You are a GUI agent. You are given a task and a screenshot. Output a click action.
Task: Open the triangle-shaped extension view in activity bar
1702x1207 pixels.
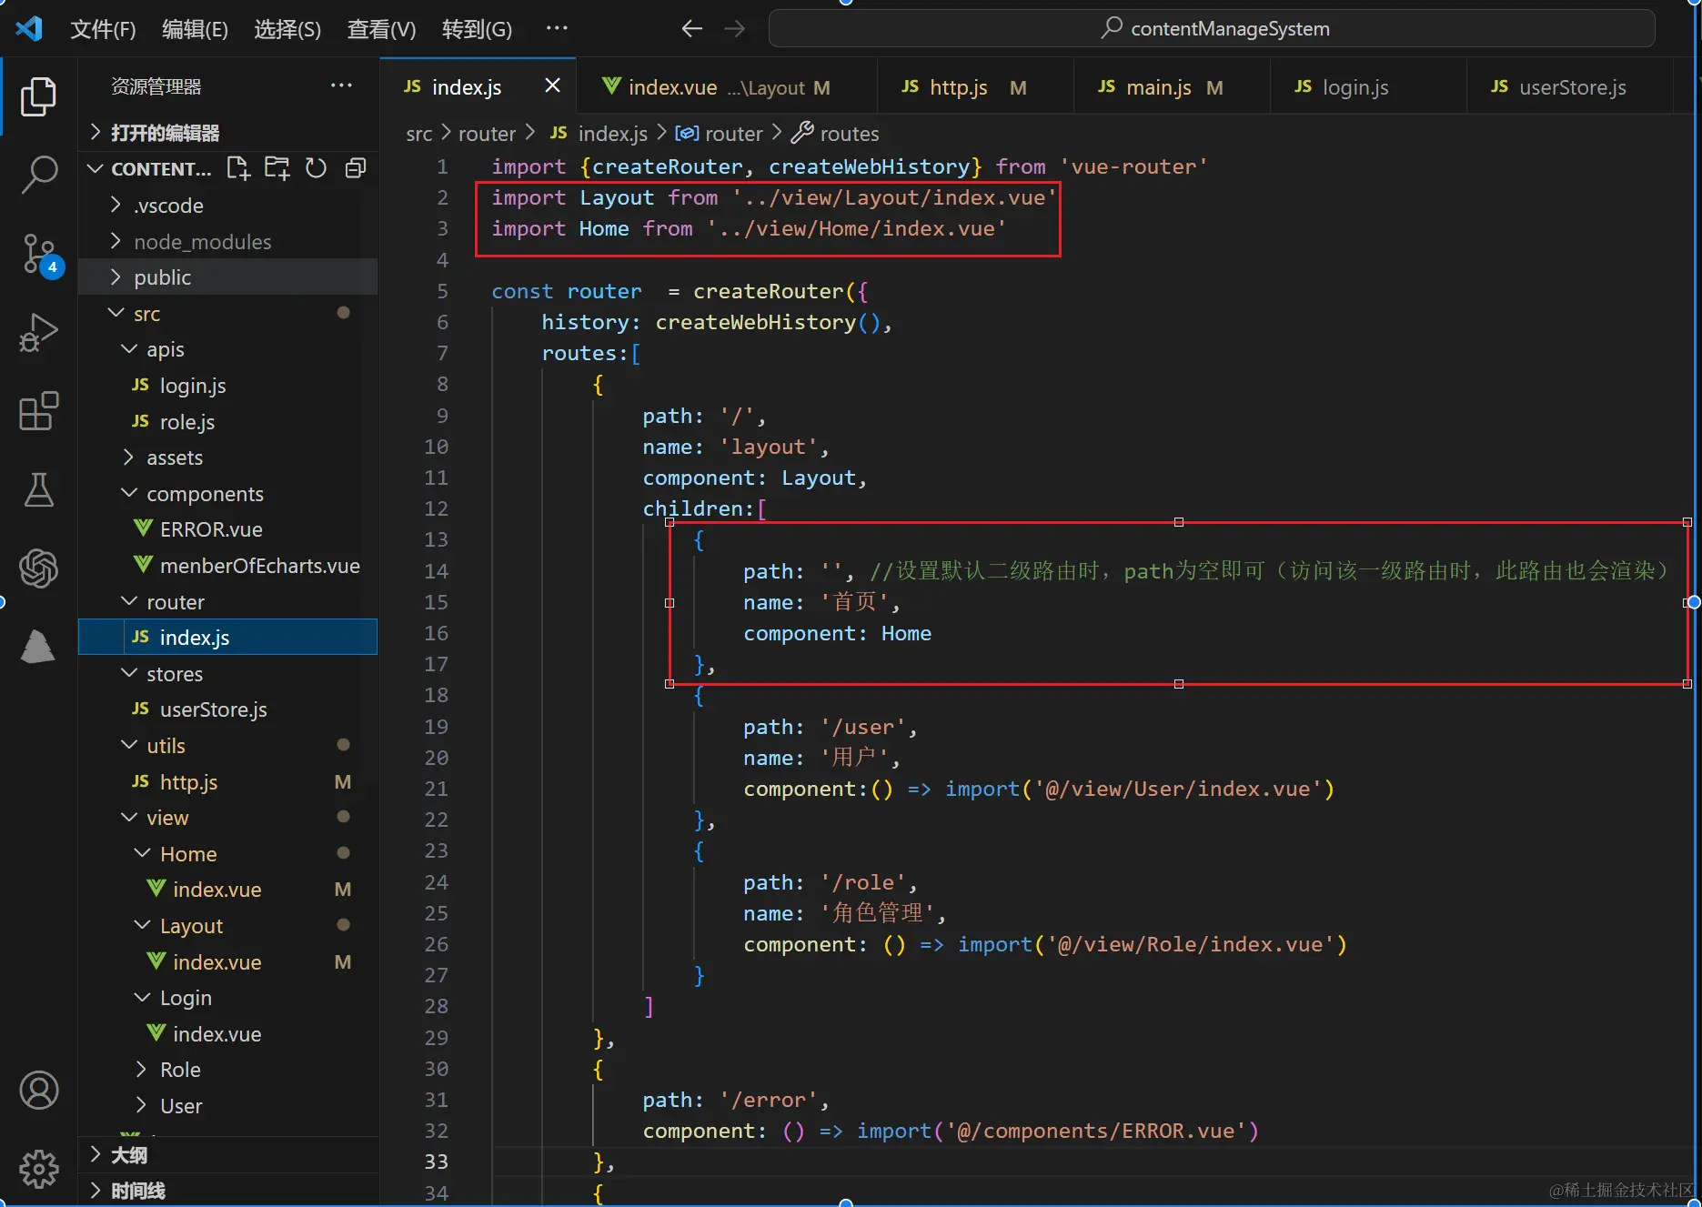point(38,647)
